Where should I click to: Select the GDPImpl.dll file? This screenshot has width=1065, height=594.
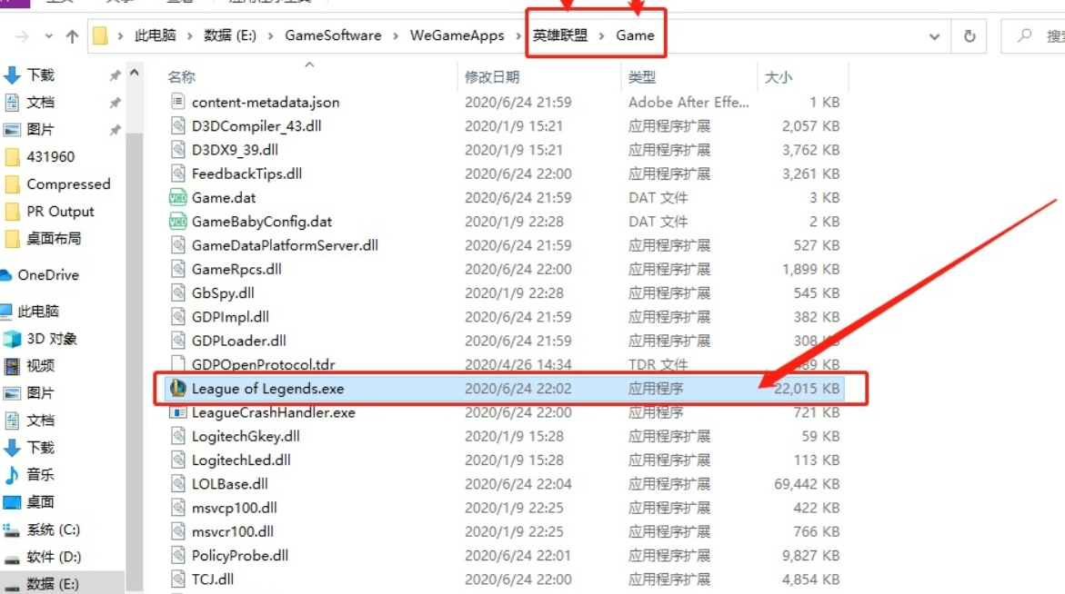pos(230,317)
